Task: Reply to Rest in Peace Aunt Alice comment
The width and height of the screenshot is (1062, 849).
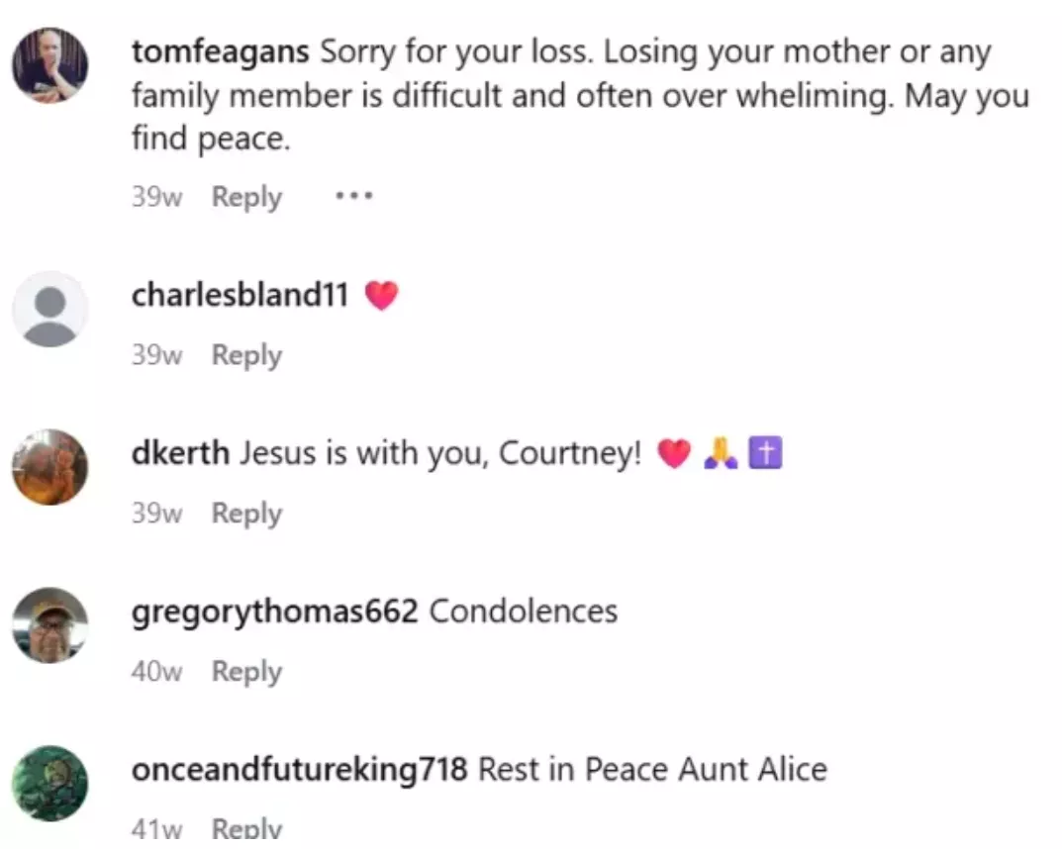Action: point(246,829)
